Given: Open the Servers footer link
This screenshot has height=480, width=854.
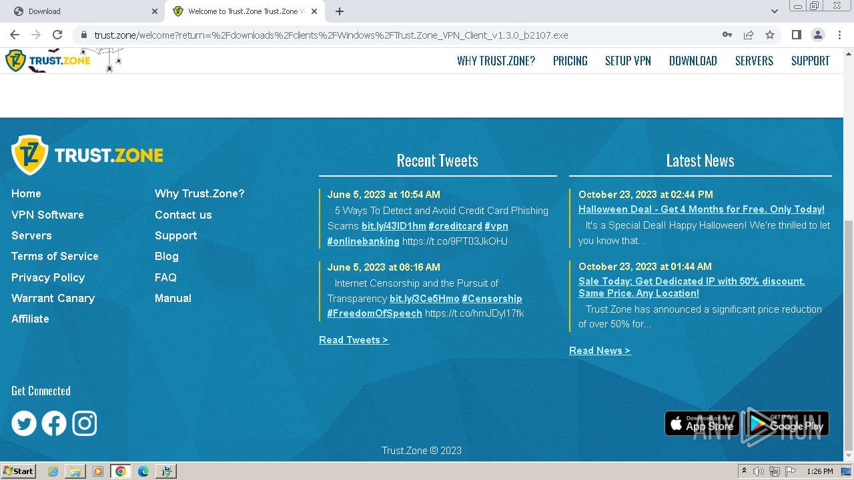Looking at the screenshot, I should pyautogui.click(x=31, y=235).
